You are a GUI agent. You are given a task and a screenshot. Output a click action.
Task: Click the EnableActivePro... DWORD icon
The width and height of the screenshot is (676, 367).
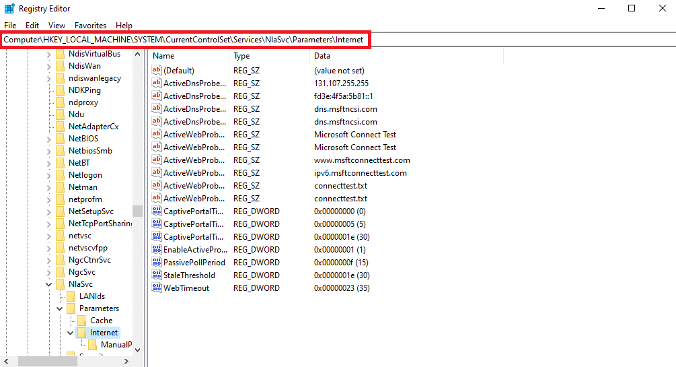[x=157, y=249]
